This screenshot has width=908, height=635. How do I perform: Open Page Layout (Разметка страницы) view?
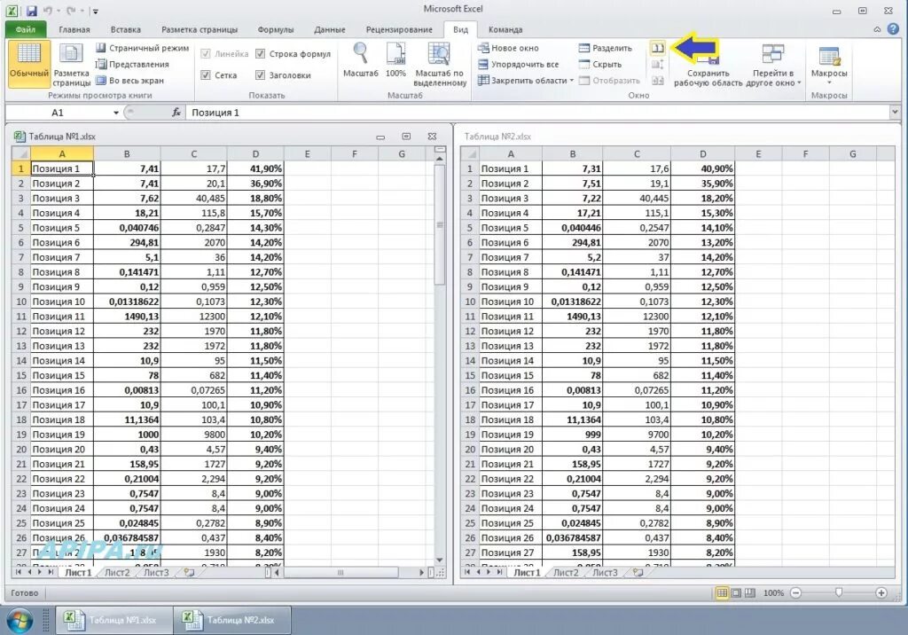(x=71, y=65)
